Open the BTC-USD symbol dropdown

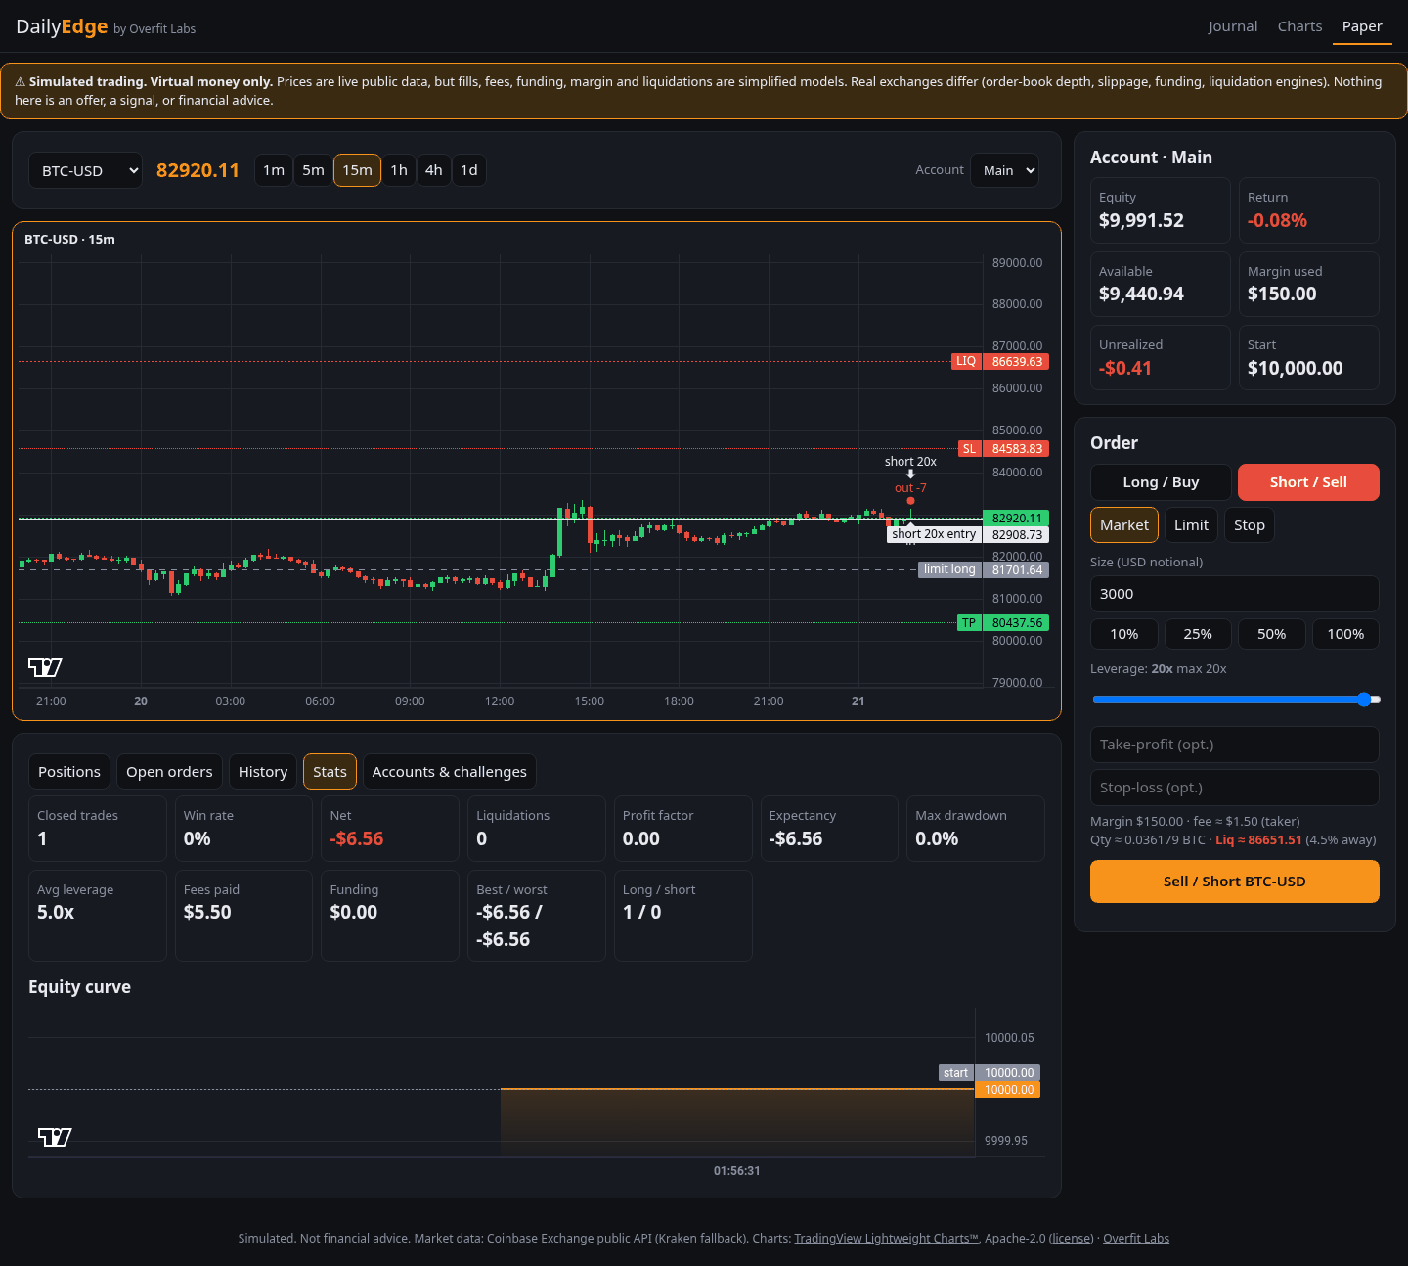pyautogui.click(x=85, y=170)
